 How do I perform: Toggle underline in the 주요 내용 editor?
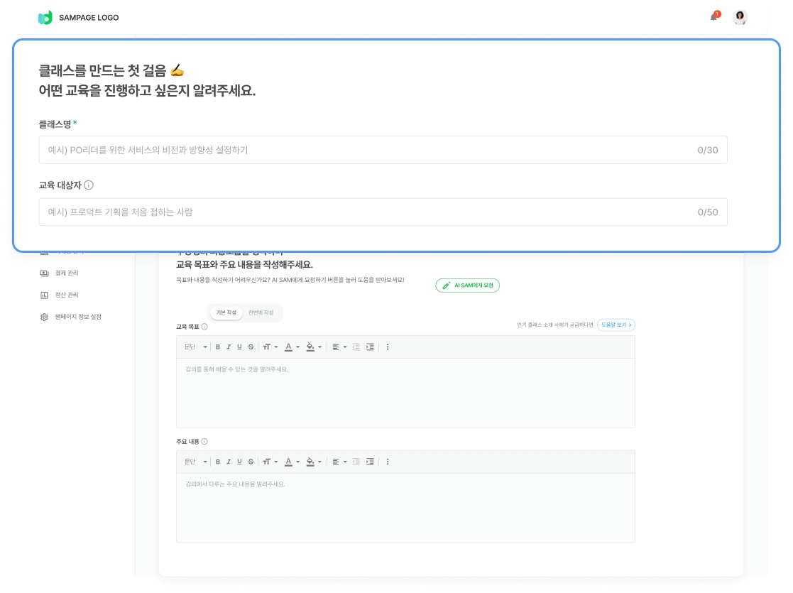tap(239, 462)
